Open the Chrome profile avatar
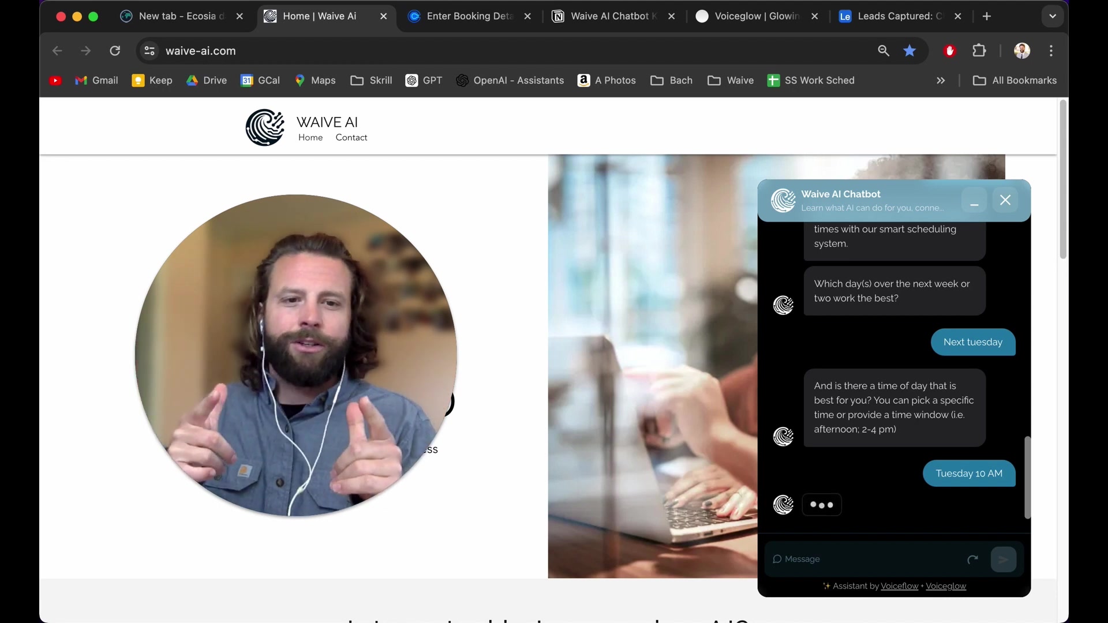1108x623 pixels. click(1022, 51)
